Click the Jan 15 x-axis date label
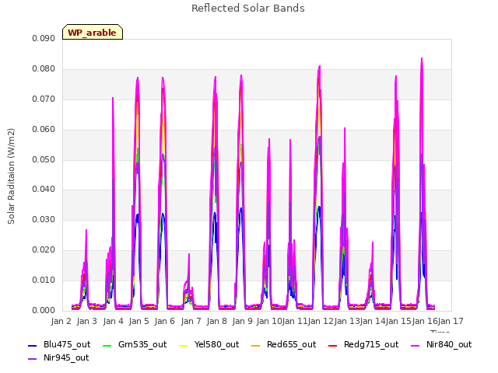Screen dimensions: 498x373 (398, 321)
